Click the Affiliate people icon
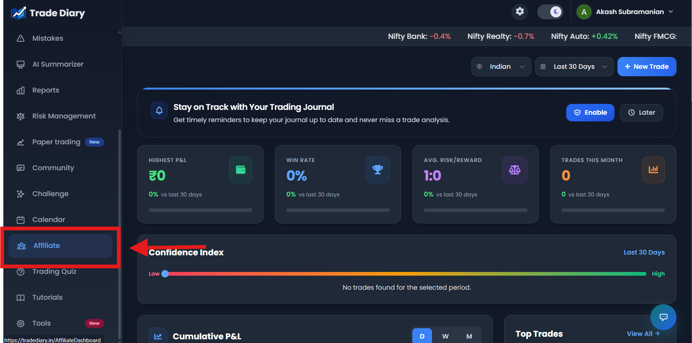Image resolution: width=692 pixels, height=343 pixels. [x=22, y=246]
